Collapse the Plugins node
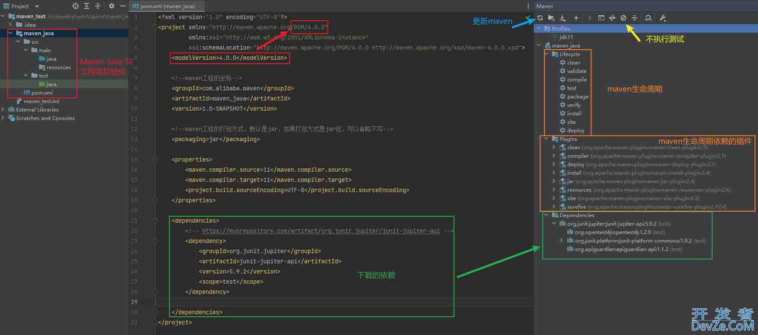This screenshot has height=335, width=758. (x=547, y=139)
